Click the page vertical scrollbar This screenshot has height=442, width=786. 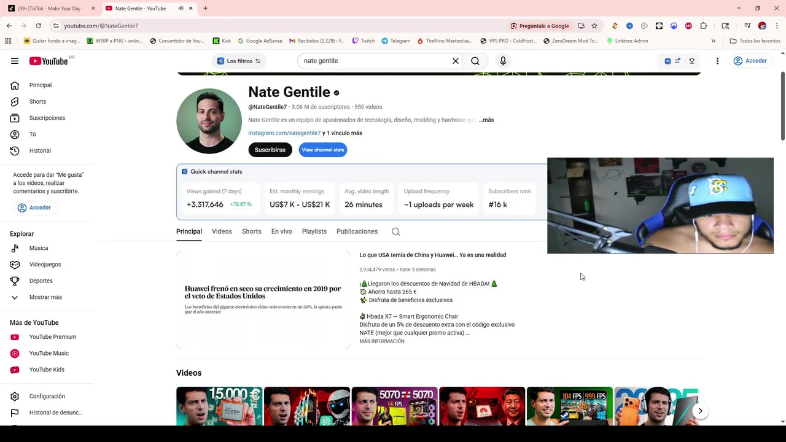pyautogui.click(x=782, y=106)
